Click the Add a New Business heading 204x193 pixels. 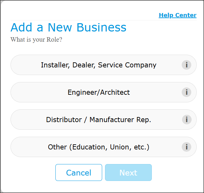pos(68,28)
